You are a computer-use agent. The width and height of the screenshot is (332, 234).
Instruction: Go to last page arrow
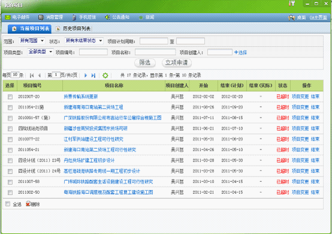coord(93,75)
